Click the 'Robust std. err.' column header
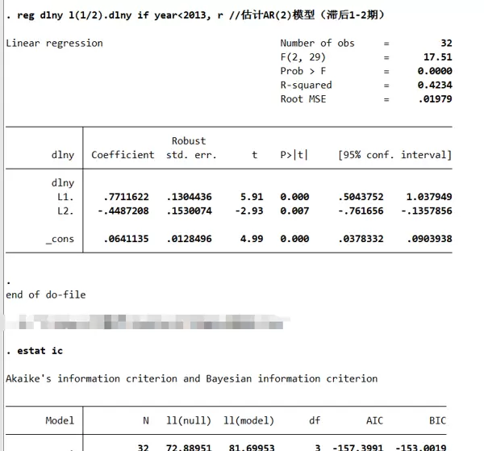Viewport: 484px width, 451px height. pyautogui.click(x=191, y=148)
